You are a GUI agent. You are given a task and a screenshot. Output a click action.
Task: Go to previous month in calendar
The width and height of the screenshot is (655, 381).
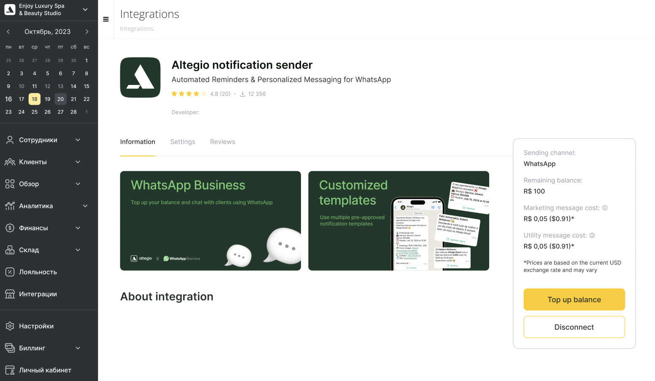tap(8, 32)
